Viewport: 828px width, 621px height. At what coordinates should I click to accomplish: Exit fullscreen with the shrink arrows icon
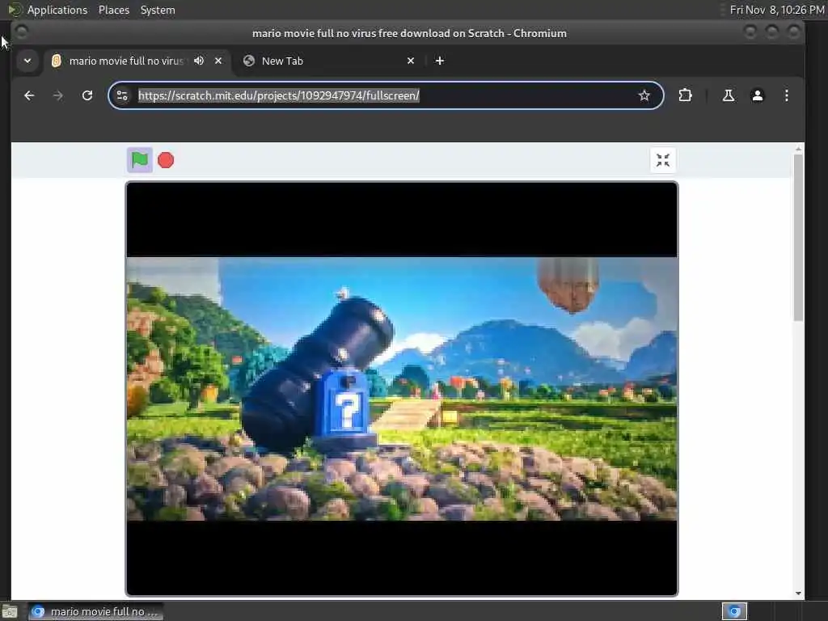(663, 160)
